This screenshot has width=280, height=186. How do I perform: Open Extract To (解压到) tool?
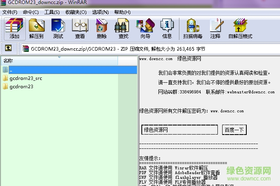click(36, 28)
